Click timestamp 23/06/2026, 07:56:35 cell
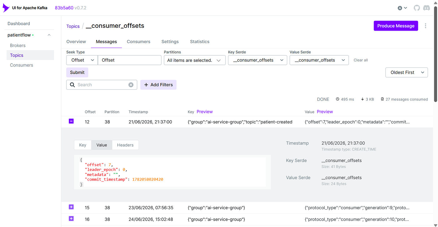 tap(151, 208)
